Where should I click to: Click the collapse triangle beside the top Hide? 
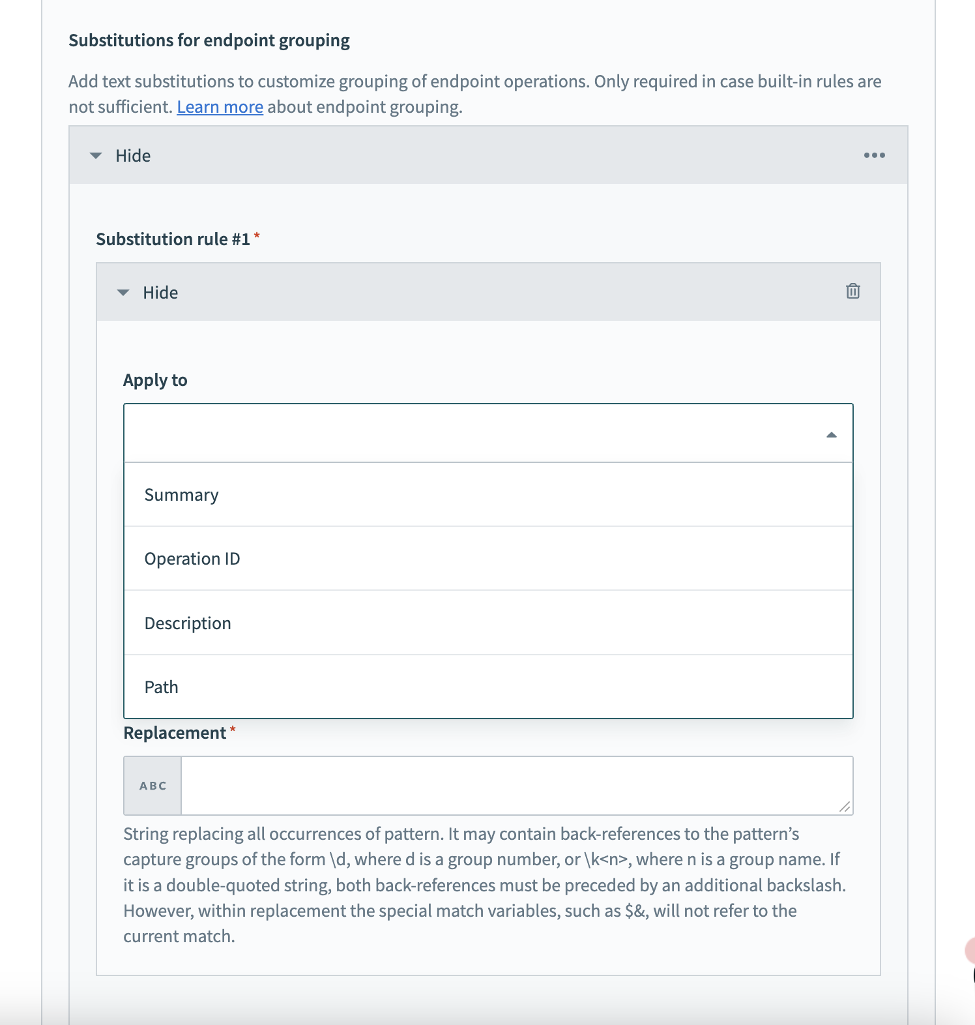click(x=96, y=156)
